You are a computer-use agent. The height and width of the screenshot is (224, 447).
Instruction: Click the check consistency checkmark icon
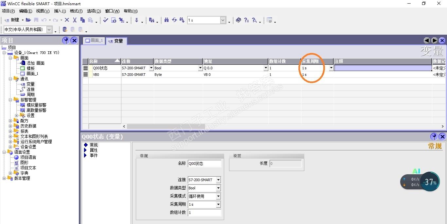point(105,20)
